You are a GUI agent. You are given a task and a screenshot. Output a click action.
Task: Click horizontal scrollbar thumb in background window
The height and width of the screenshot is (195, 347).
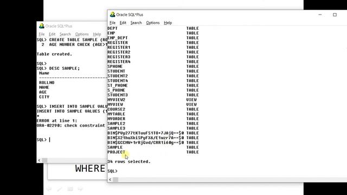(44, 160)
